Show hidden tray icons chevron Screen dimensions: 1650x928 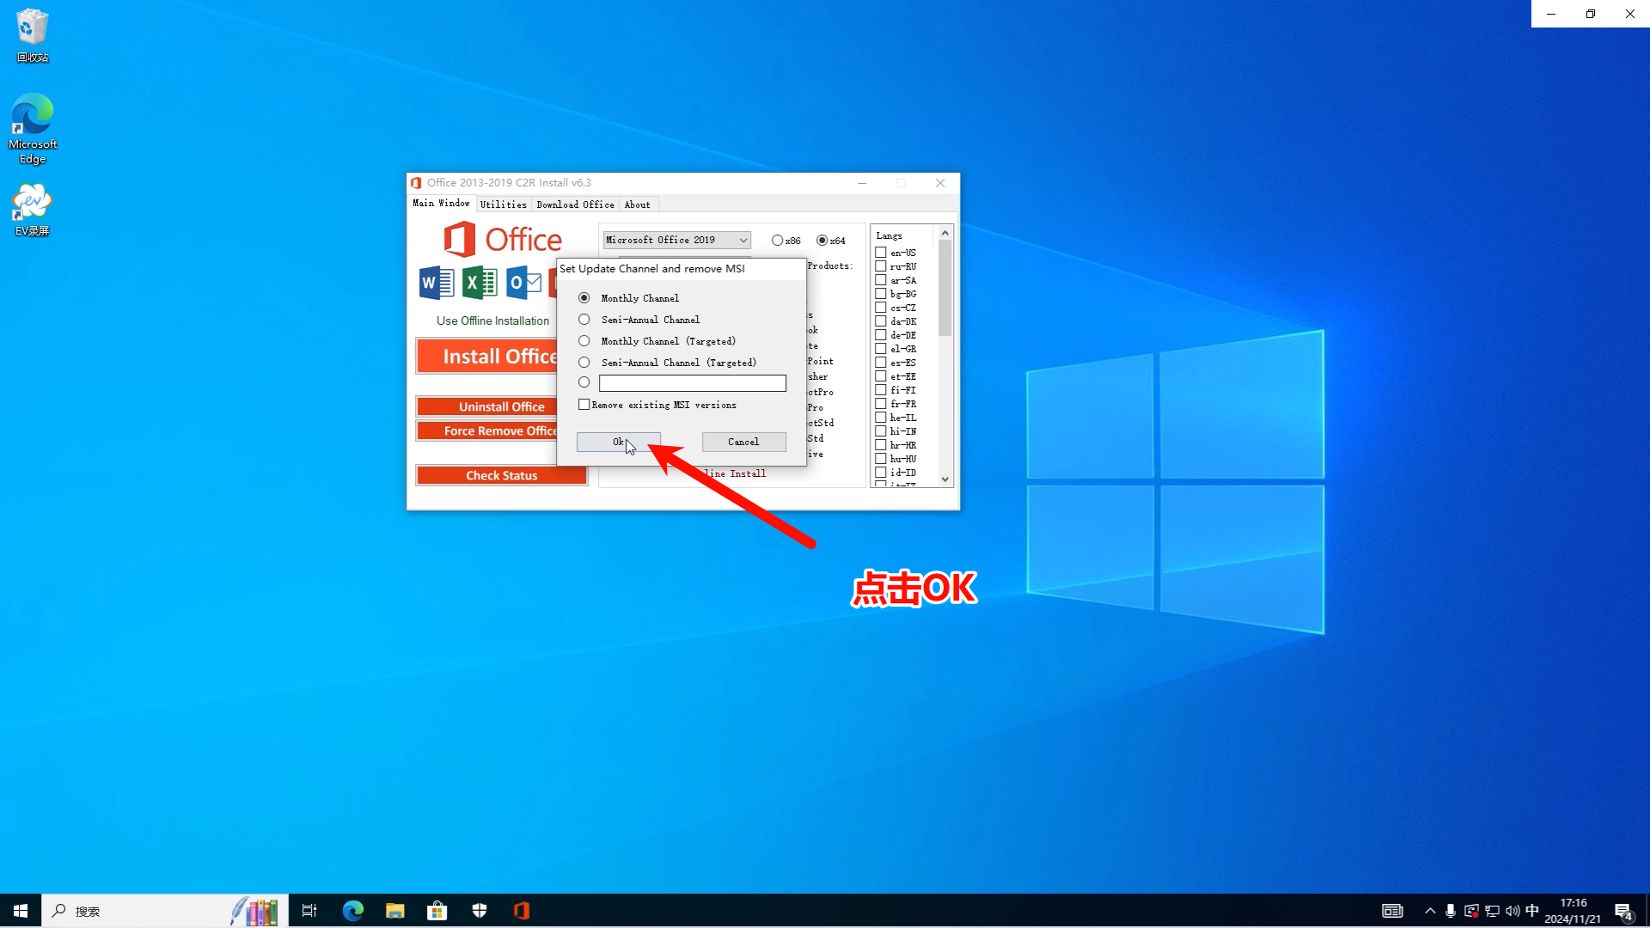1430,911
